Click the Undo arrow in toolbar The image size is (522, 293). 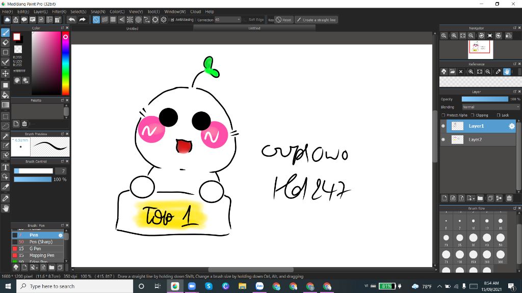[x=71, y=20]
